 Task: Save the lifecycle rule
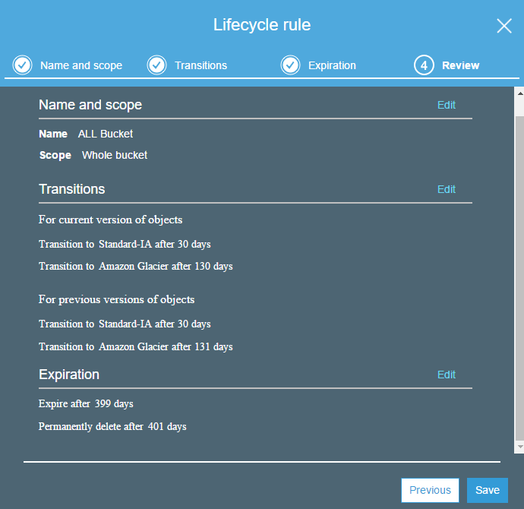tap(488, 490)
